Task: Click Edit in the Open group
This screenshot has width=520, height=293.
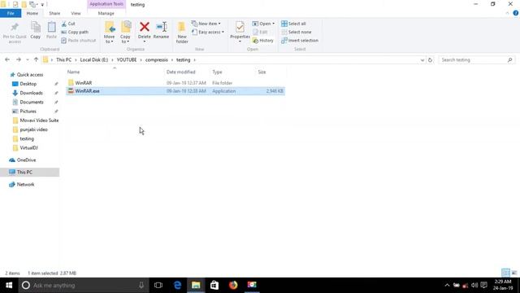Action: tap(260, 33)
